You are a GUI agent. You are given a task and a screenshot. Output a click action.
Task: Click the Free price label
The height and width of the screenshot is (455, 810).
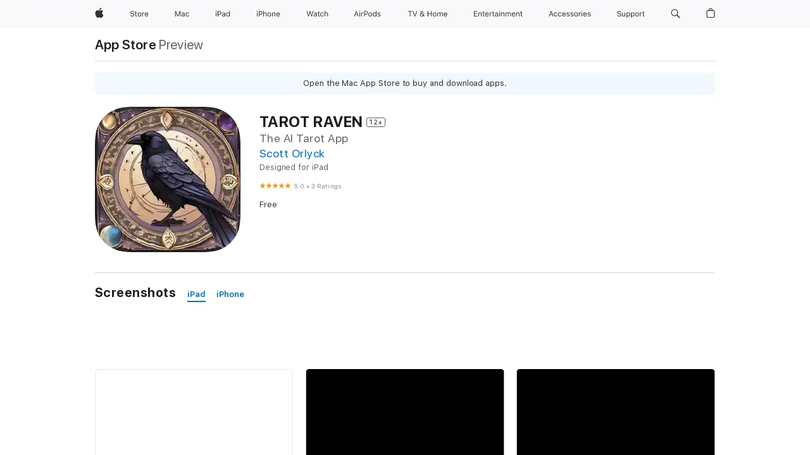click(x=268, y=205)
